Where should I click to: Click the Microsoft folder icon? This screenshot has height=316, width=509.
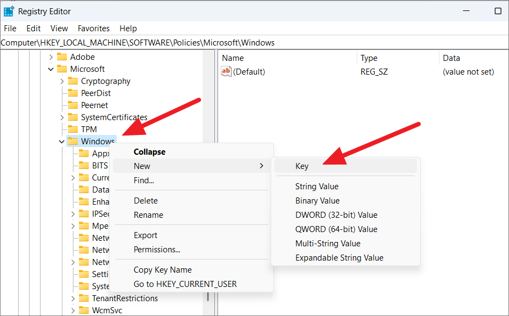pos(62,69)
